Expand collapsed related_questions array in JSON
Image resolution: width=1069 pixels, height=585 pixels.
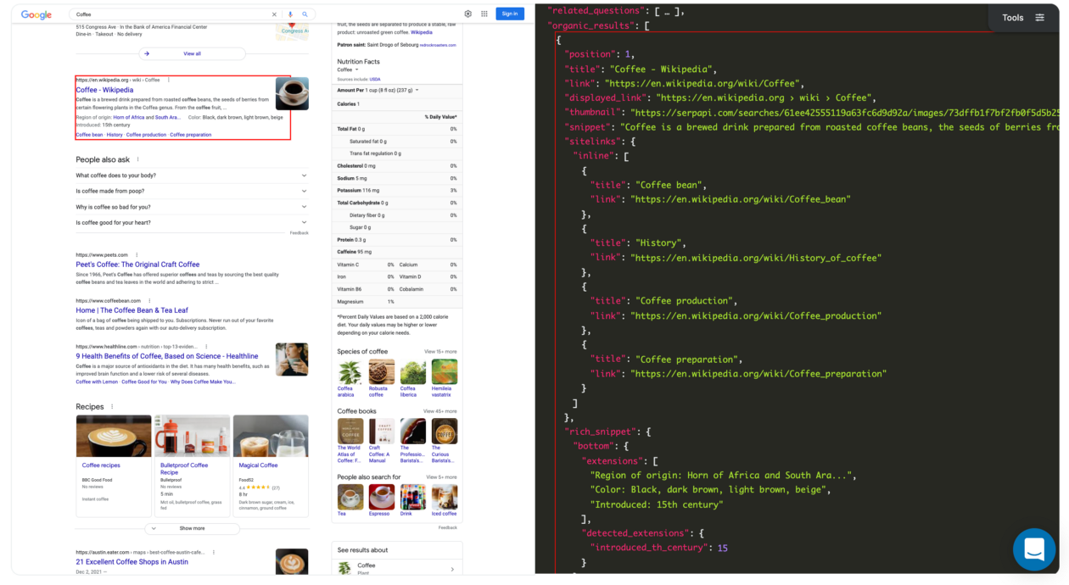[669, 11]
